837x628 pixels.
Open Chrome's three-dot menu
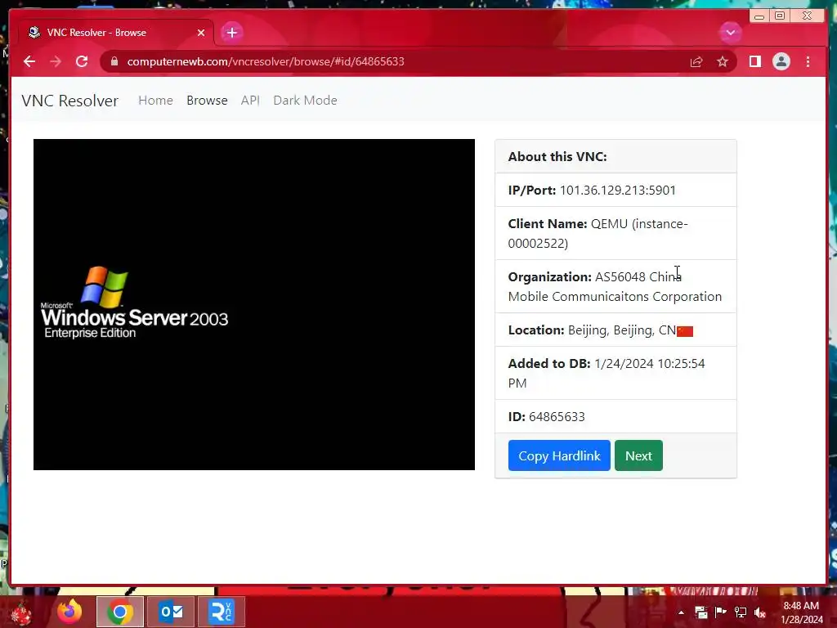[x=808, y=61]
